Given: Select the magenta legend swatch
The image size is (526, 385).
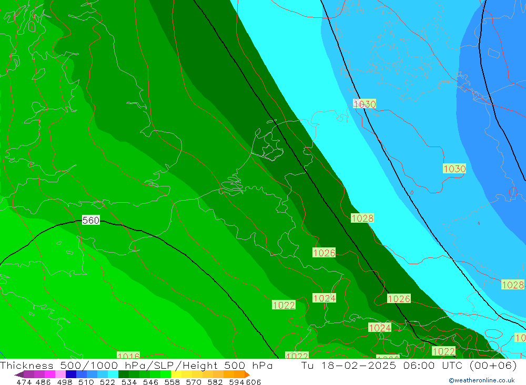Looking at the screenshot, I should tap(49, 374).
